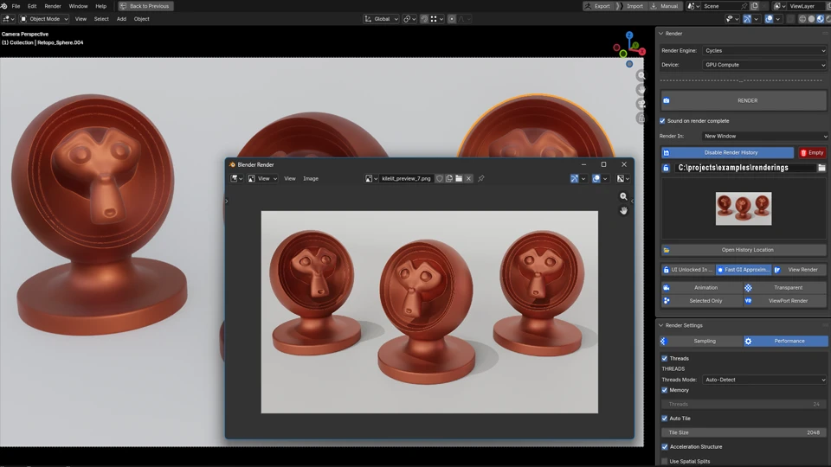Toggle UI Unlocked In render option
The width and height of the screenshot is (831, 467).
[688, 270]
